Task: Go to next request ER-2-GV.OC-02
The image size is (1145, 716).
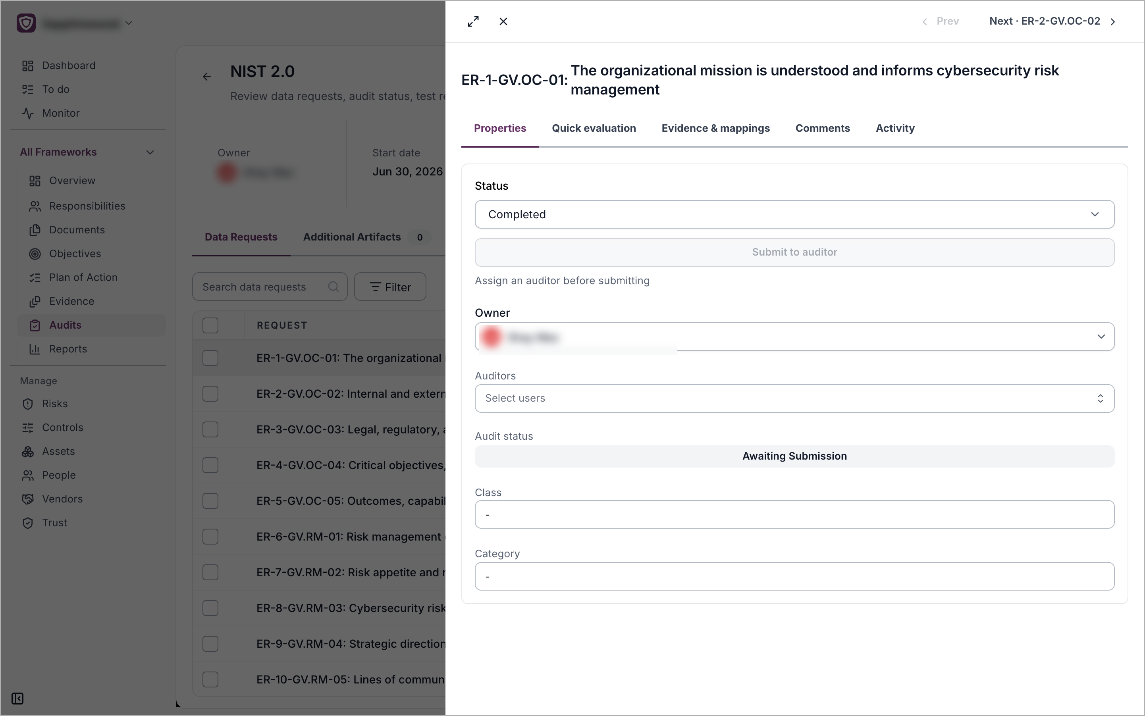Action: tap(1052, 21)
